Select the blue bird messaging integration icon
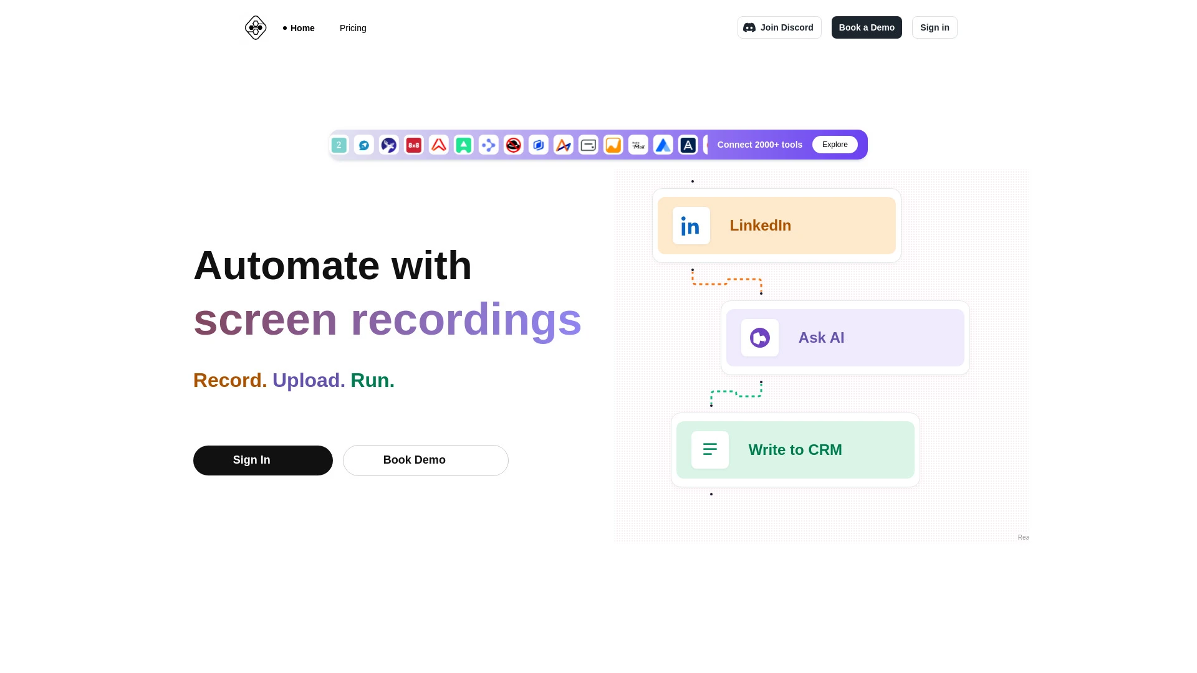Viewport: 1197px width, 673px height. 364,145
